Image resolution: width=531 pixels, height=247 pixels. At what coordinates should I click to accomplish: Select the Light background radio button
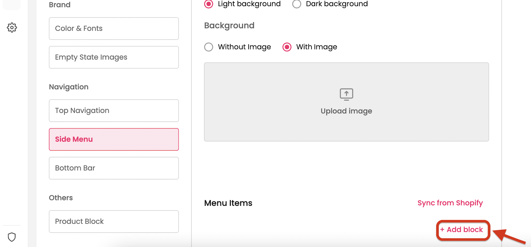[x=209, y=4]
